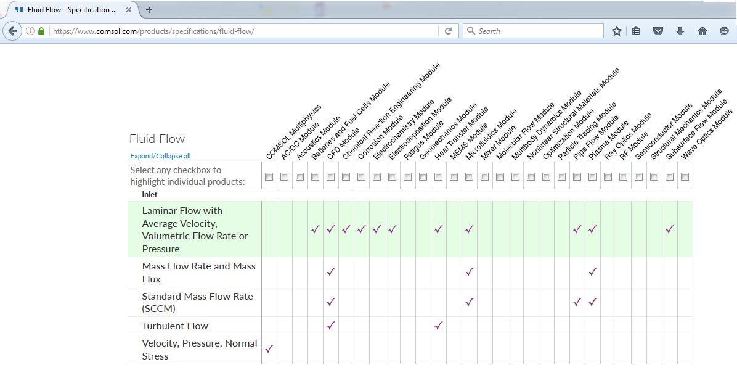Bookmark this page using the star icon
This screenshot has width=737, height=370.
pyautogui.click(x=616, y=31)
